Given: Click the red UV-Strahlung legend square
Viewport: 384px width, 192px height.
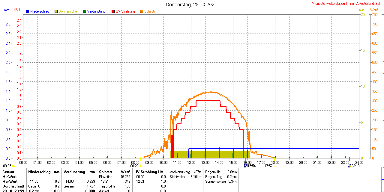Looking at the screenshot, I should (113, 11).
